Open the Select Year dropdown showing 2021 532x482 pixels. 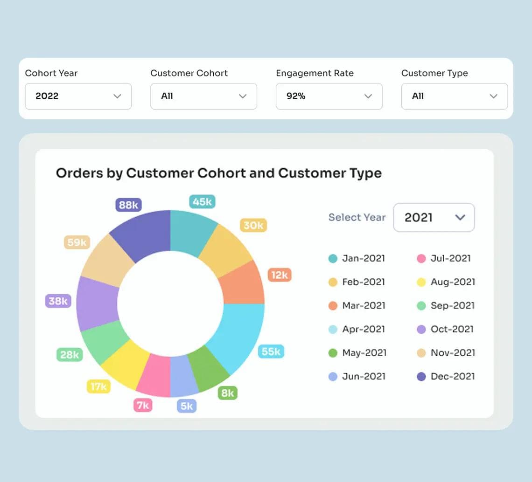click(x=434, y=218)
